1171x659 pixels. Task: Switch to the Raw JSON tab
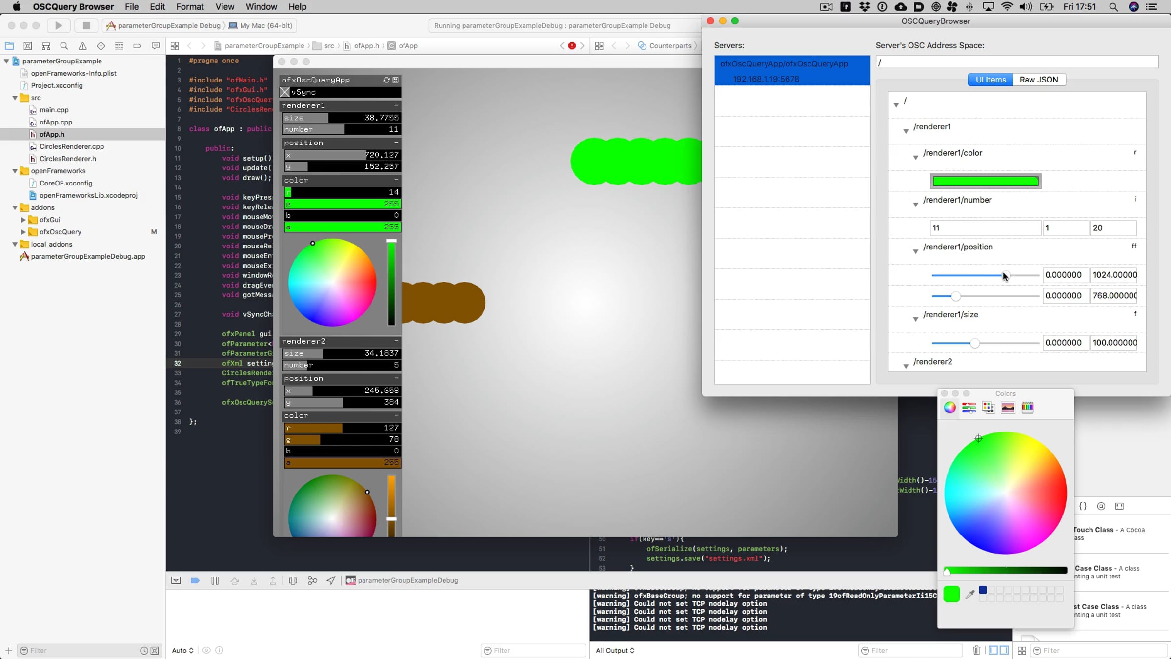(1039, 80)
